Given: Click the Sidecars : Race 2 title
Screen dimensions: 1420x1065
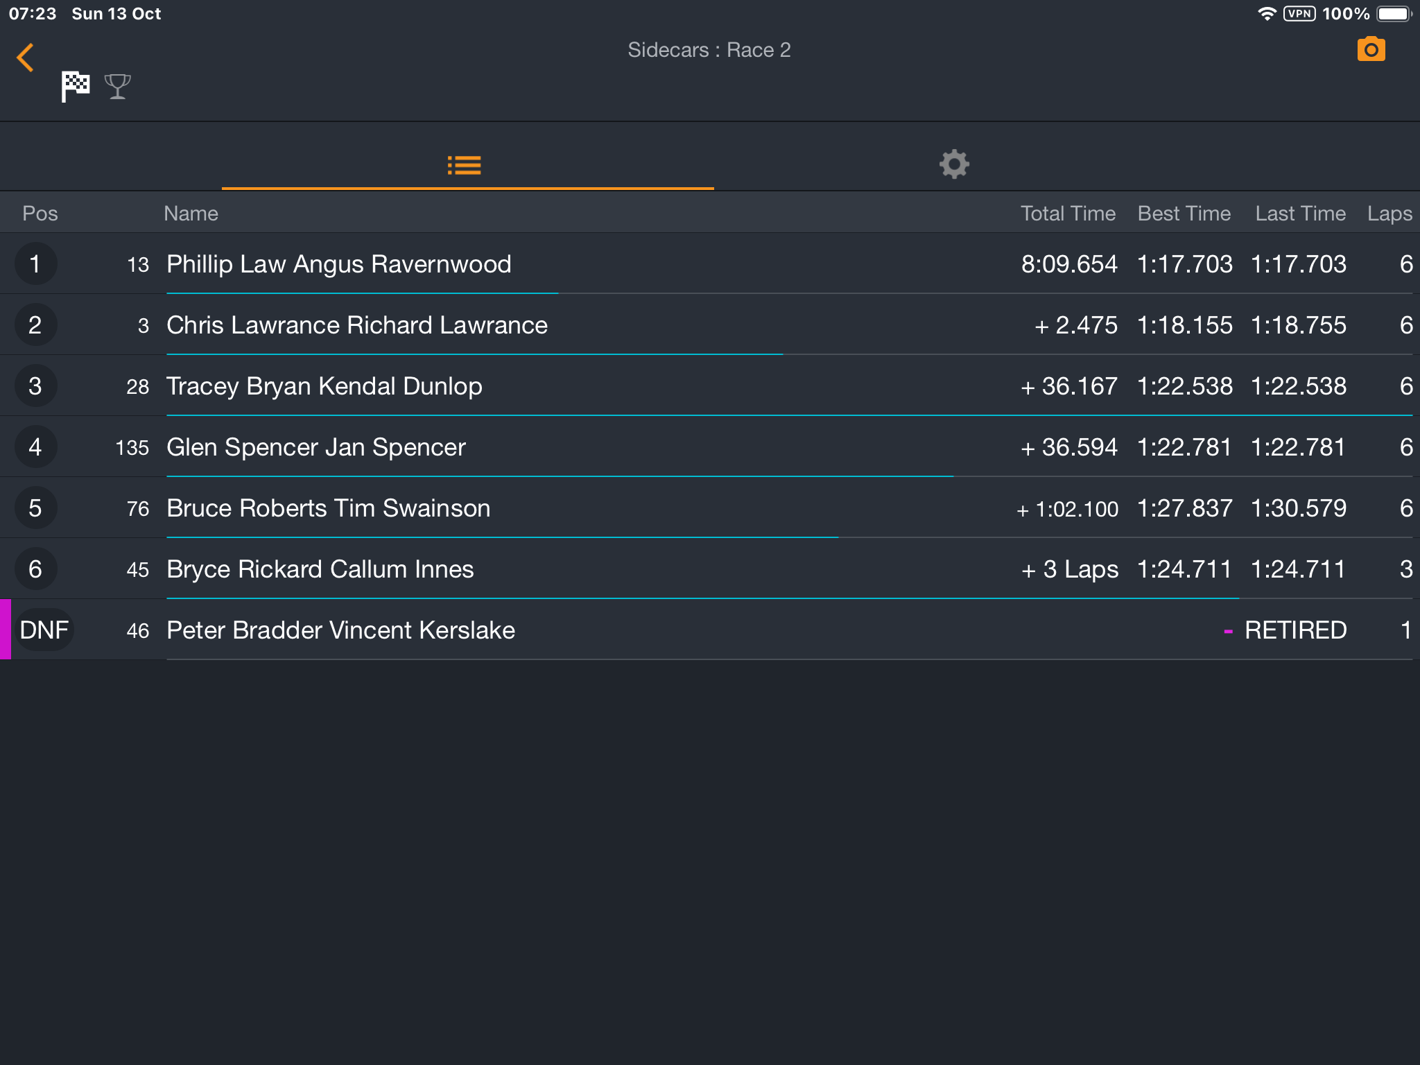Looking at the screenshot, I should point(709,50).
